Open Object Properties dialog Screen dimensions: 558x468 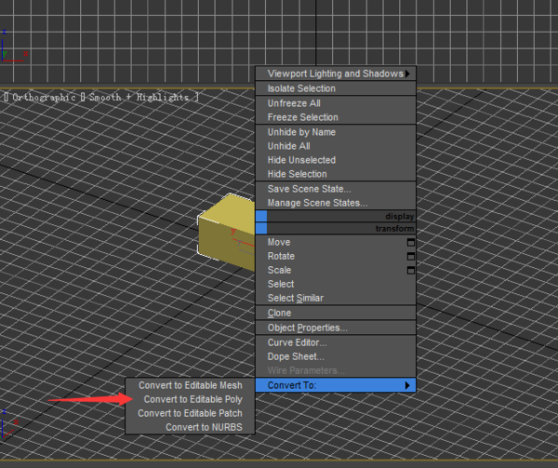(x=307, y=328)
